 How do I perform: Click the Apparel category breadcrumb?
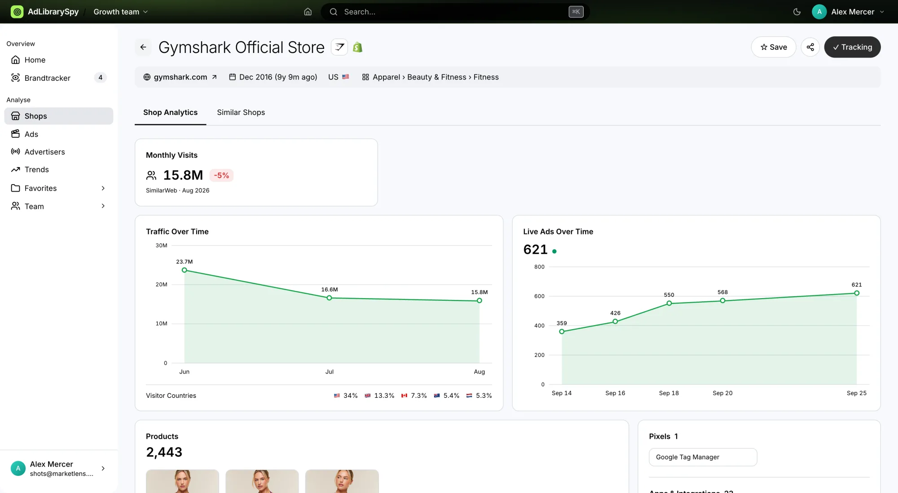point(386,77)
